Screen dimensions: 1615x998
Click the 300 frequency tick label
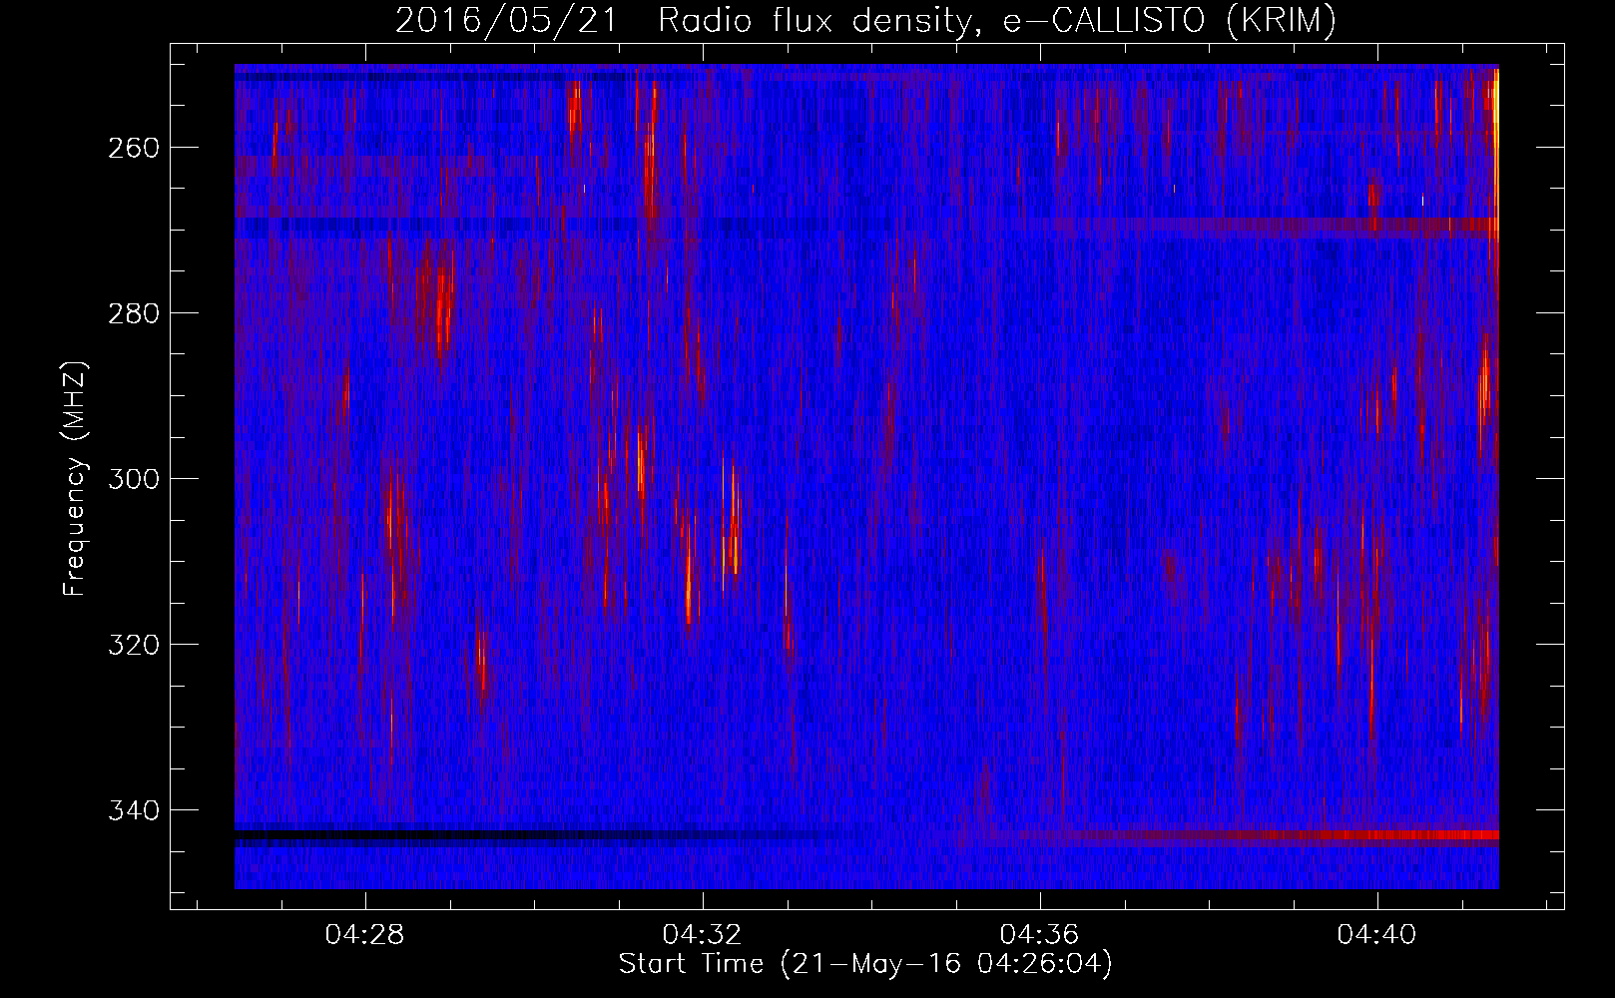[x=133, y=479]
